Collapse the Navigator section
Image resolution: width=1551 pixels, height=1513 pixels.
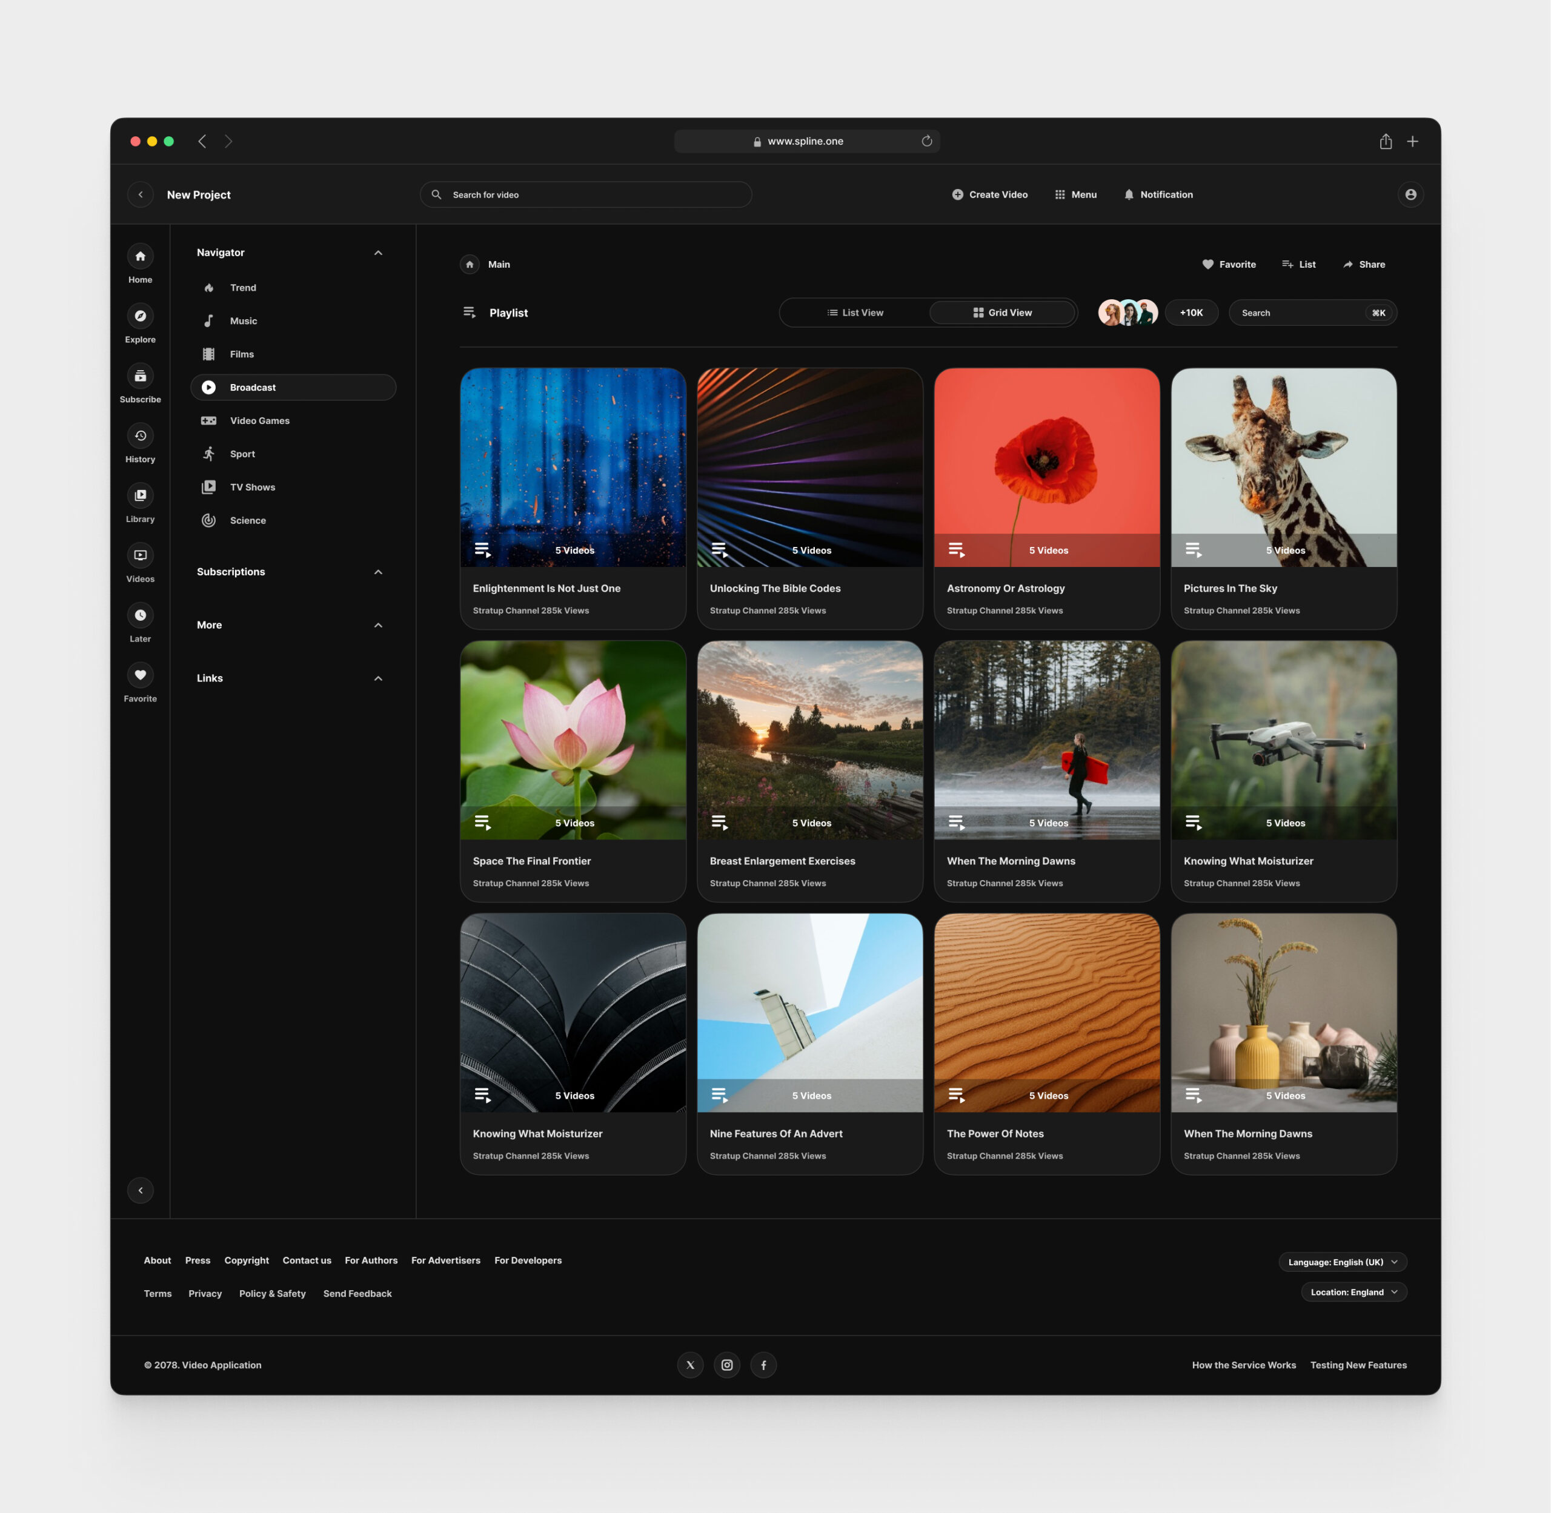tap(379, 253)
